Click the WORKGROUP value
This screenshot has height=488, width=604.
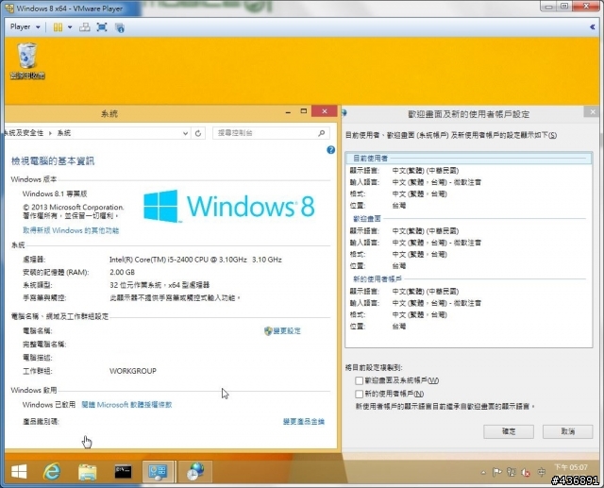pos(133,371)
